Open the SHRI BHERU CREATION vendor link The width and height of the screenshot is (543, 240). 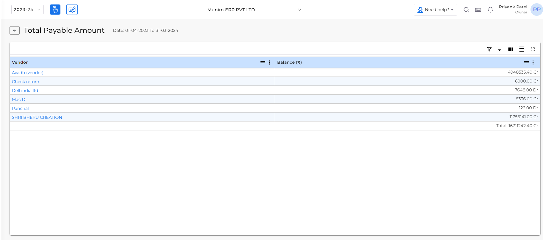[x=37, y=117]
